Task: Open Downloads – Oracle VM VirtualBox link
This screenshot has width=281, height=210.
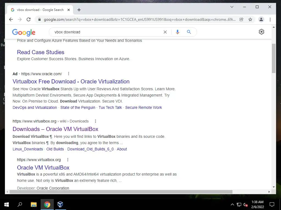Action: [x=55, y=129]
